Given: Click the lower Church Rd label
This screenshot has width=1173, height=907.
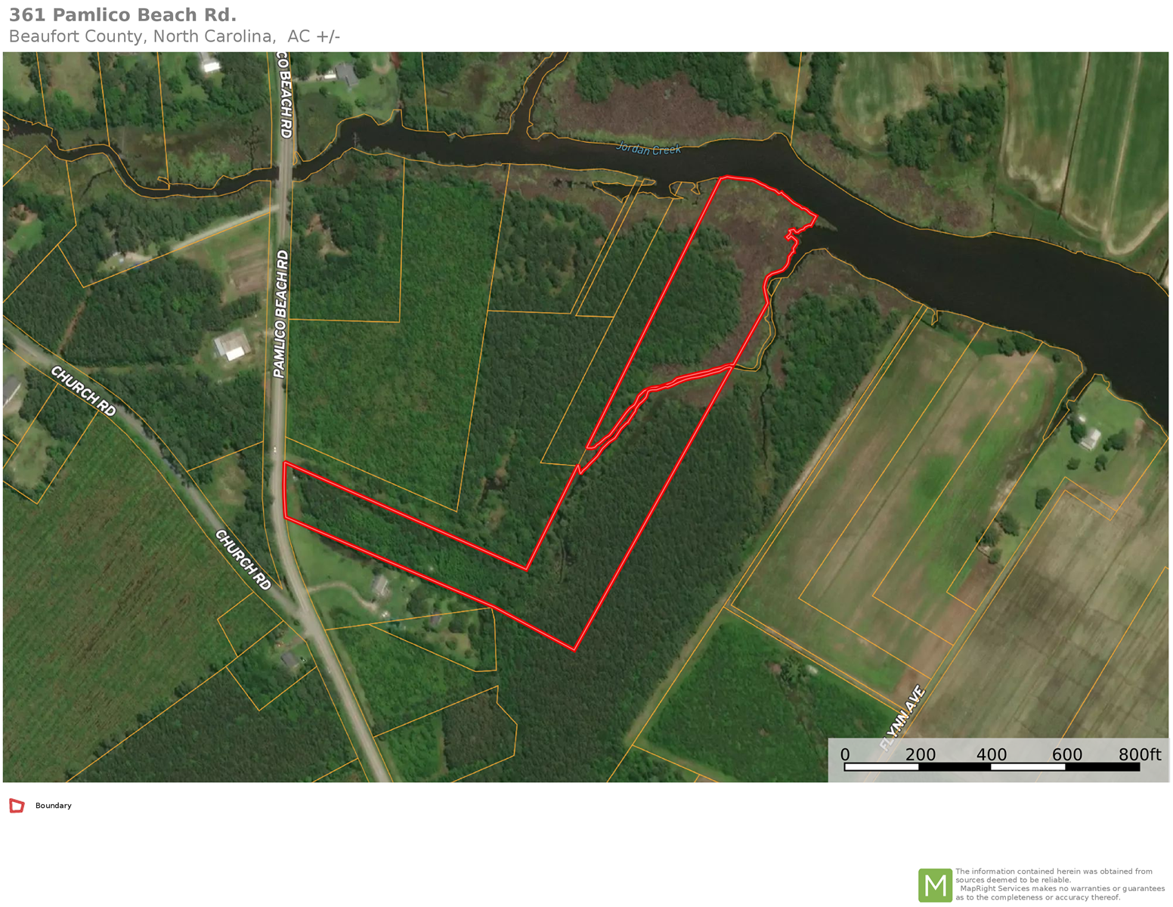Looking at the screenshot, I should click(243, 559).
